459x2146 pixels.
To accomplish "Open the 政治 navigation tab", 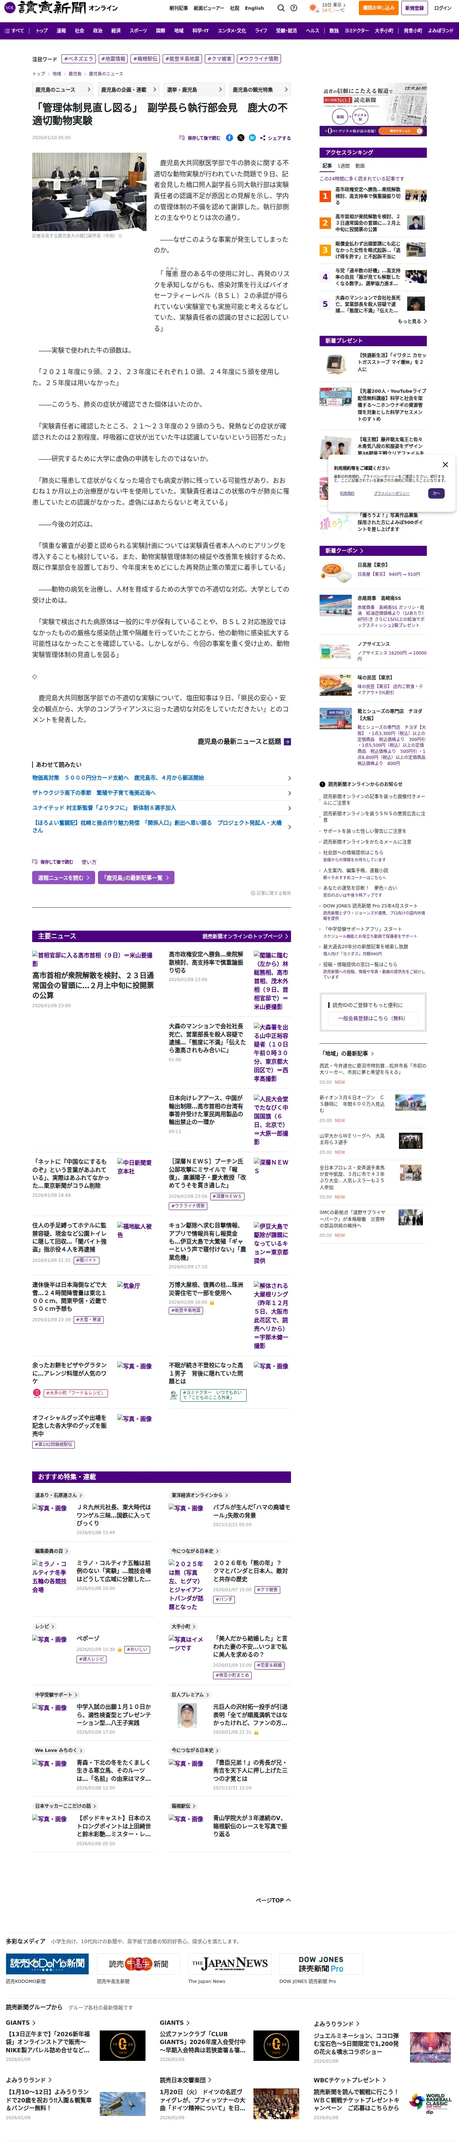I will pos(98,31).
